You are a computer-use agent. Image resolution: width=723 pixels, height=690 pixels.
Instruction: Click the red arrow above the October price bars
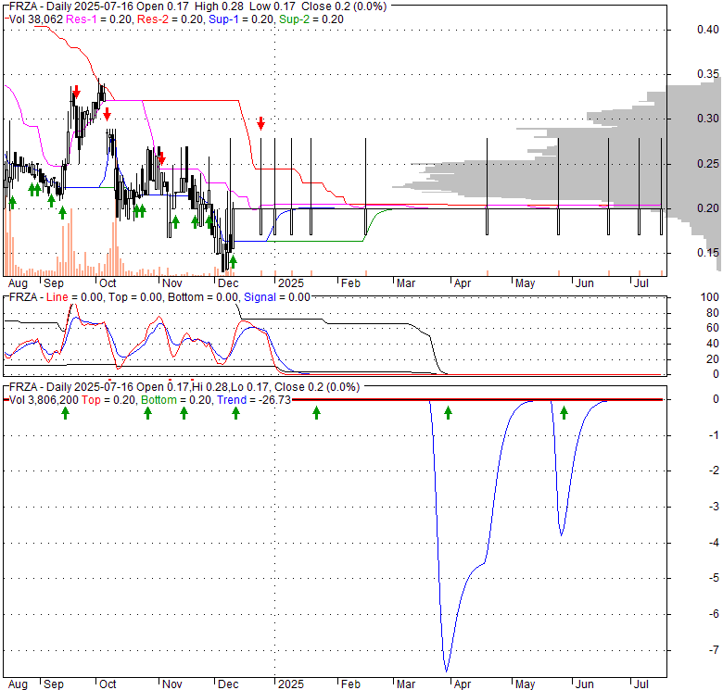tap(108, 113)
